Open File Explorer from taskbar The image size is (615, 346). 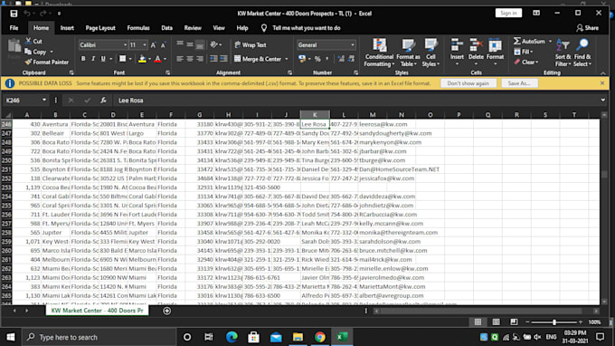(x=298, y=337)
